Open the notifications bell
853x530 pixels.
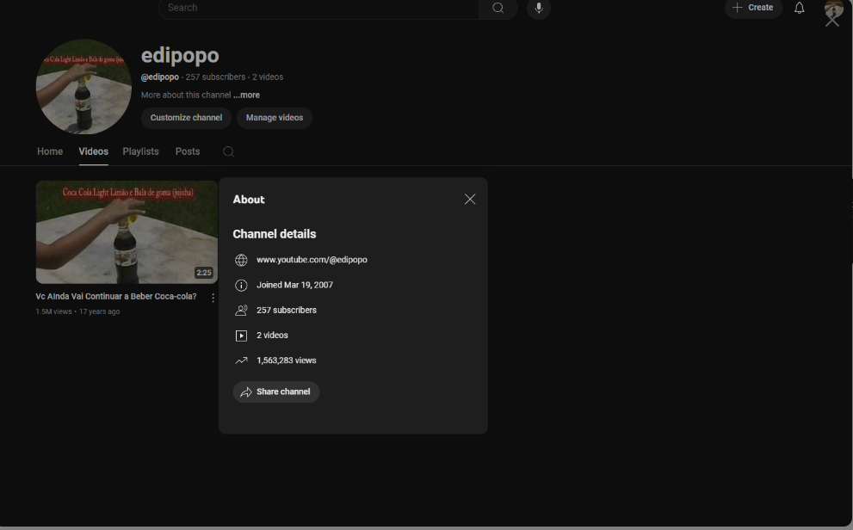(x=800, y=8)
